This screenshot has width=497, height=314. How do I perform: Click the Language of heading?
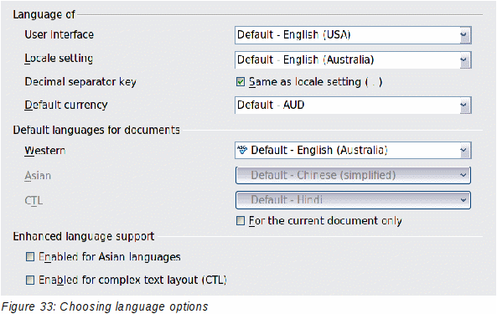[x=44, y=14]
